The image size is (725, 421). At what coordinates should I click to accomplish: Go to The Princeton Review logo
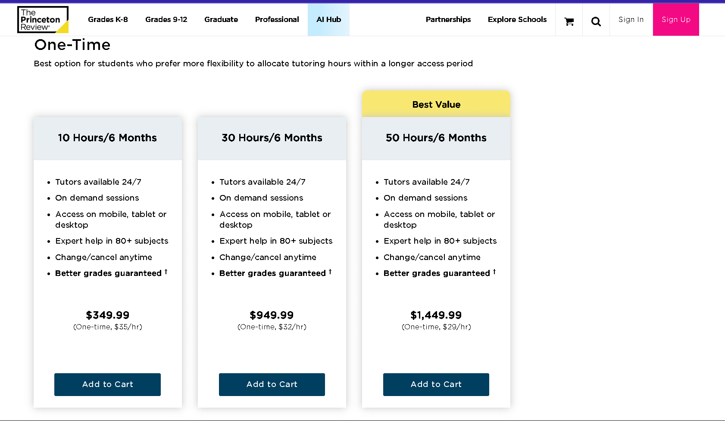(x=43, y=20)
